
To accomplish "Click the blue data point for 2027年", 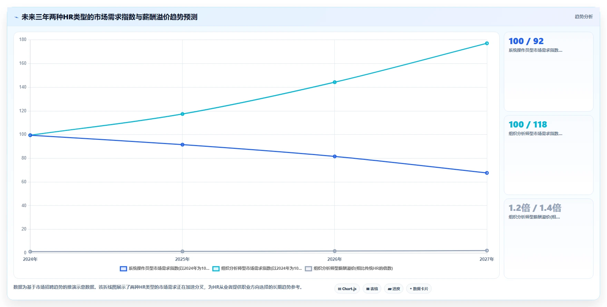I will click(487, 173).
